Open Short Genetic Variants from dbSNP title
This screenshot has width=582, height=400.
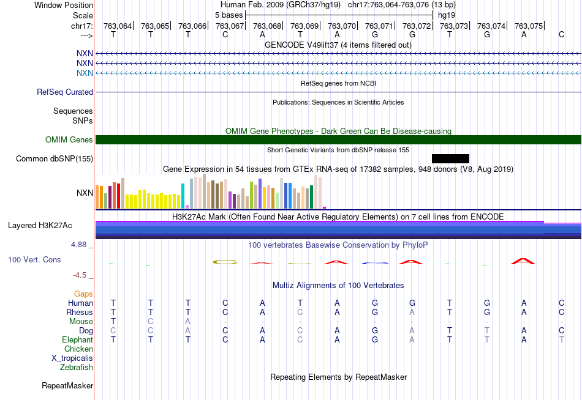(x=338, y=150)
